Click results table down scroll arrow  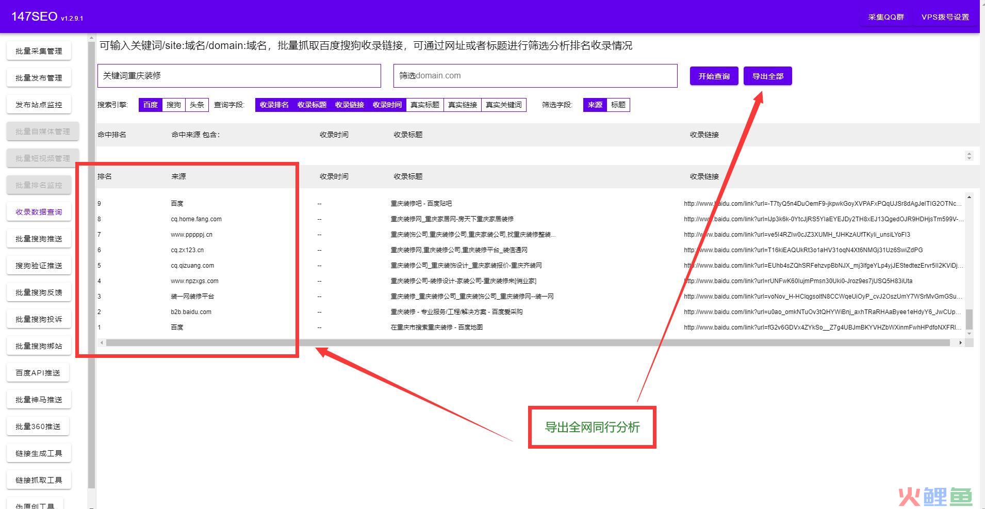[x=970, y=334]
